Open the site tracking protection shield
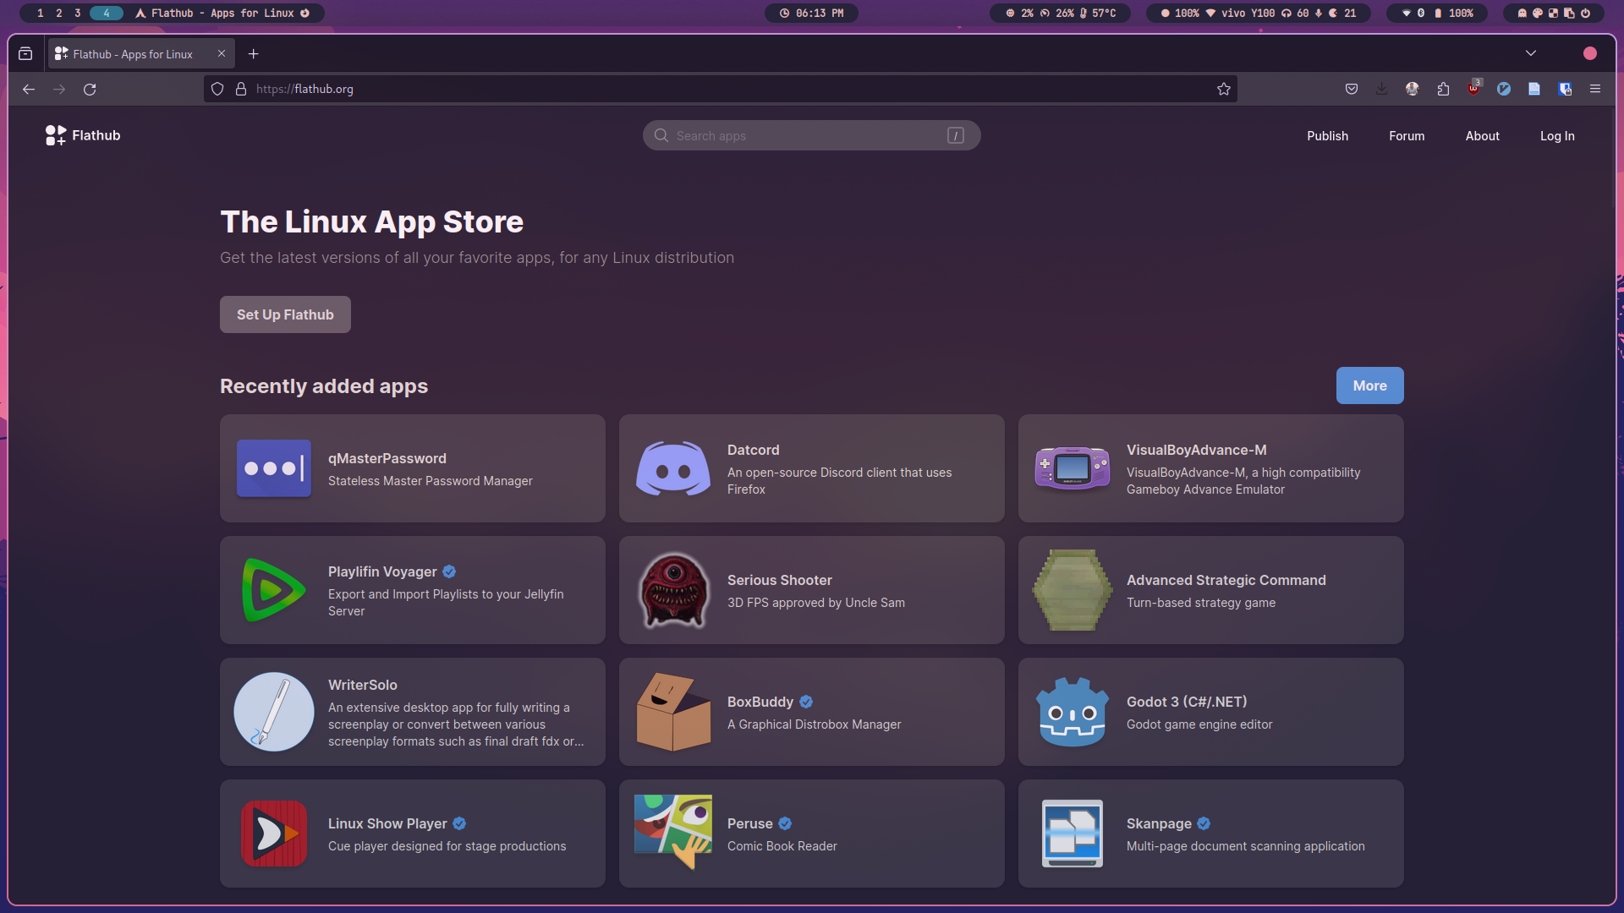1624x913 pixels. (x=217, y=89)
